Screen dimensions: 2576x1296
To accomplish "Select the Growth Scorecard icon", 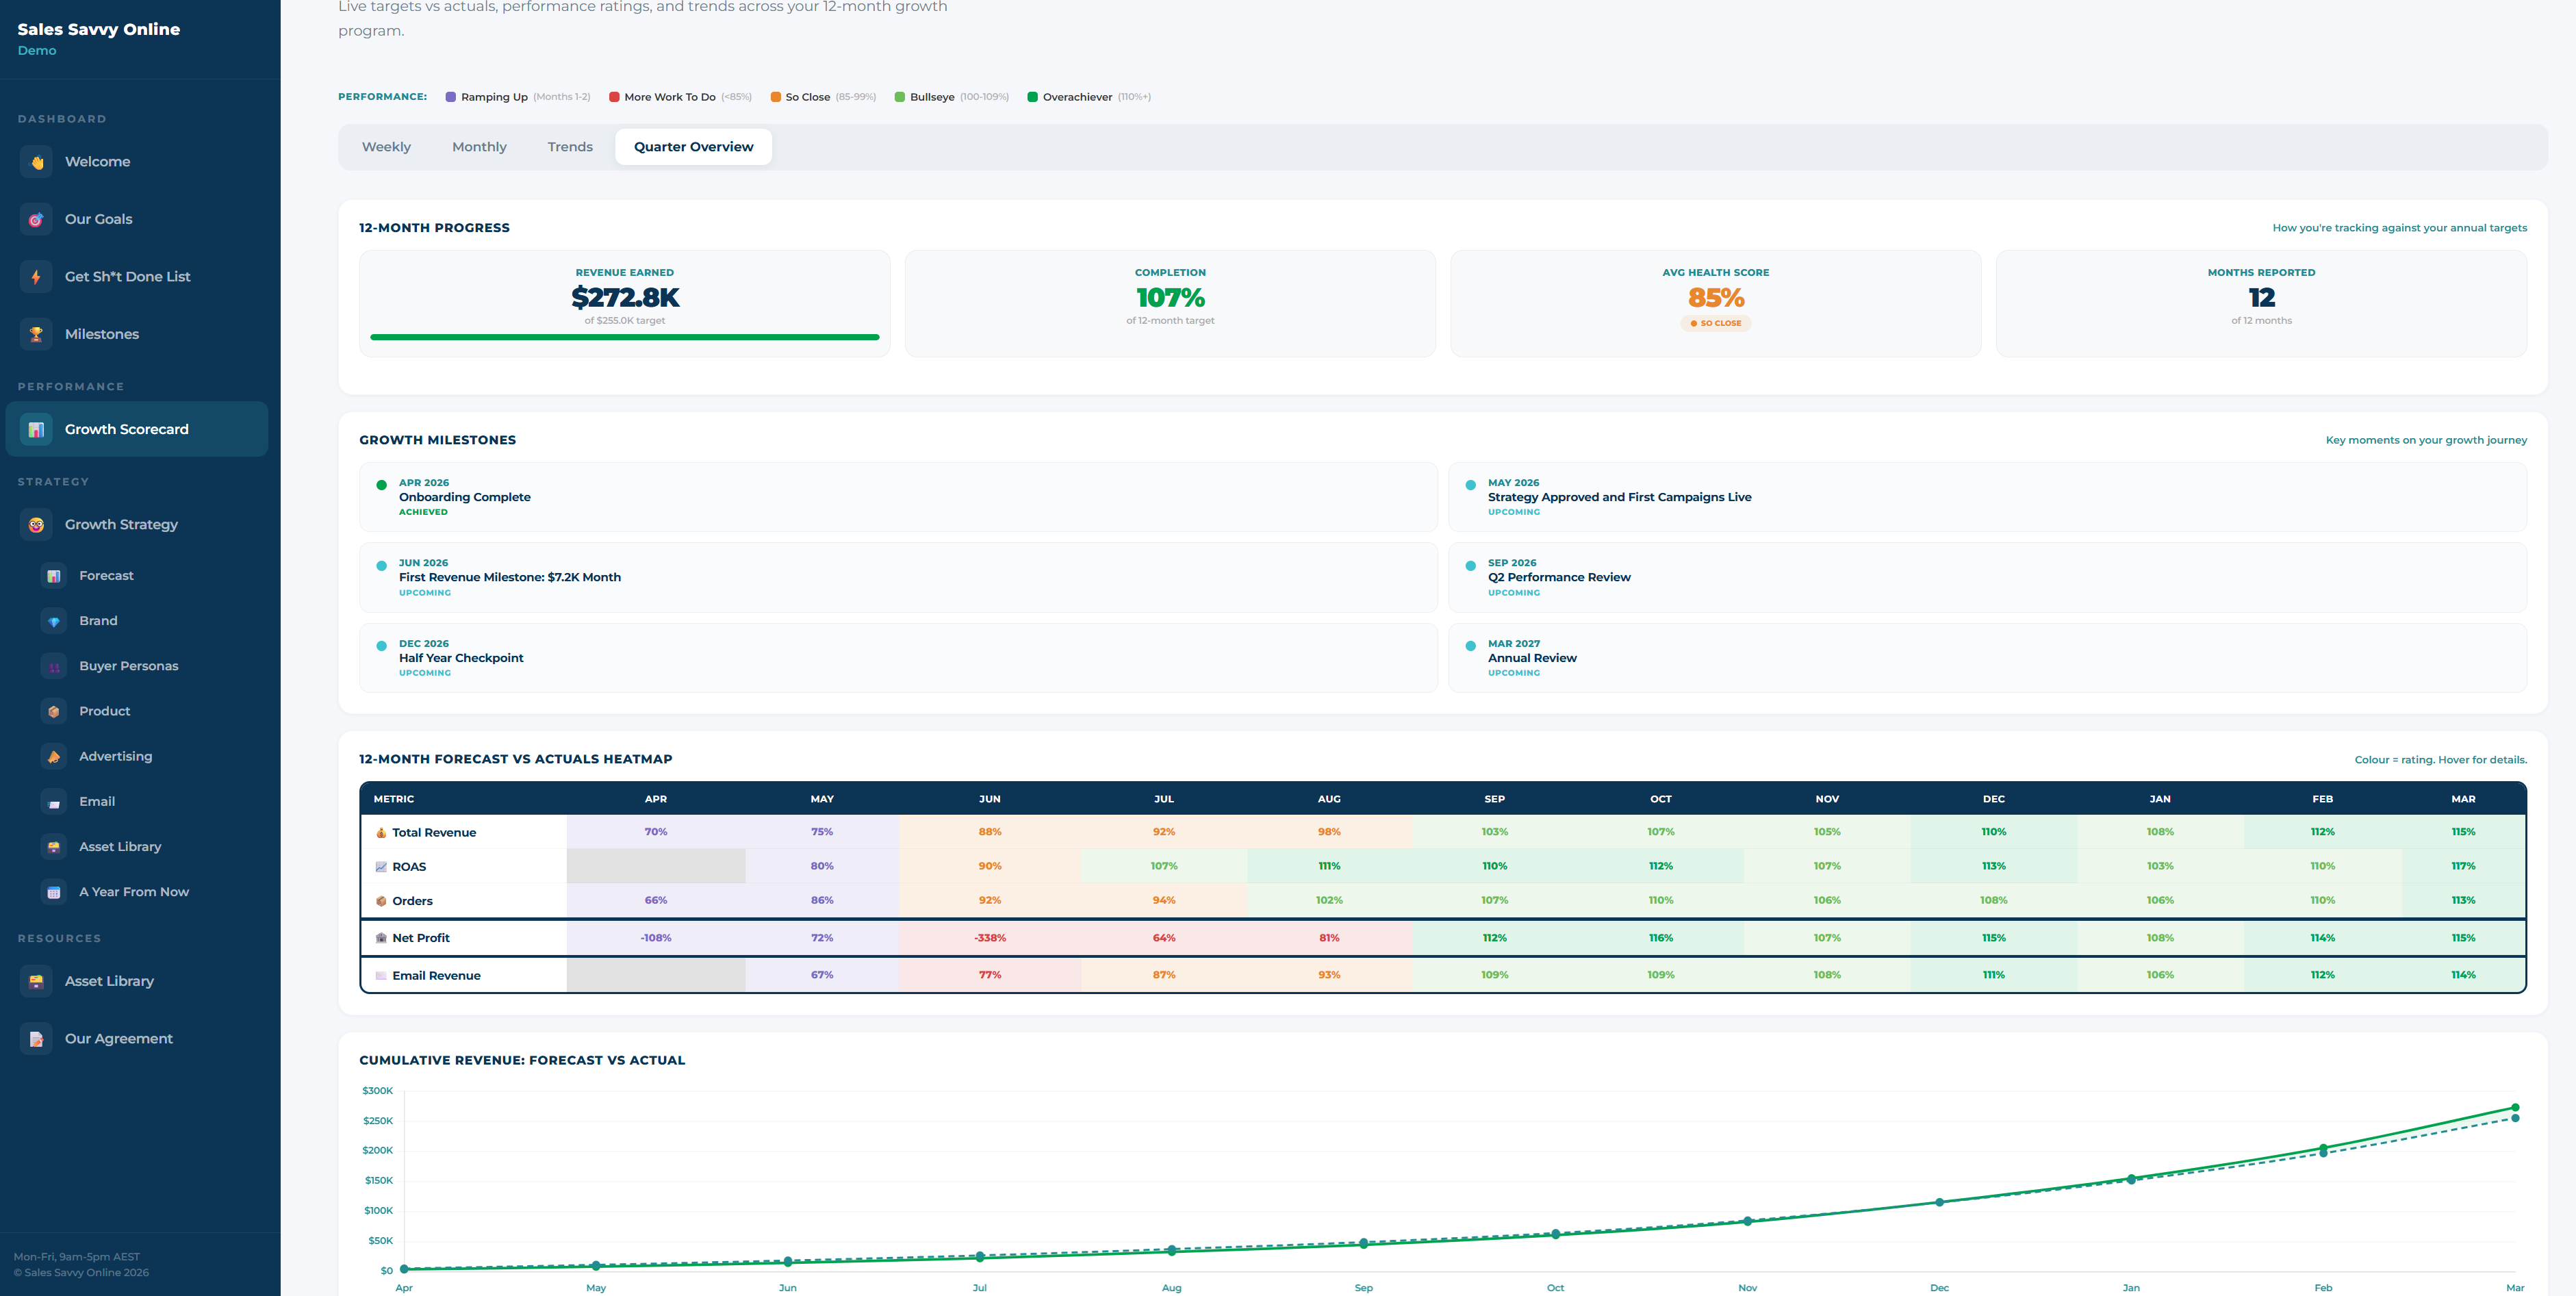I will 35,429.
